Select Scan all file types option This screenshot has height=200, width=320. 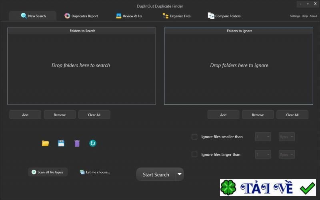click(x=48, y=172)
